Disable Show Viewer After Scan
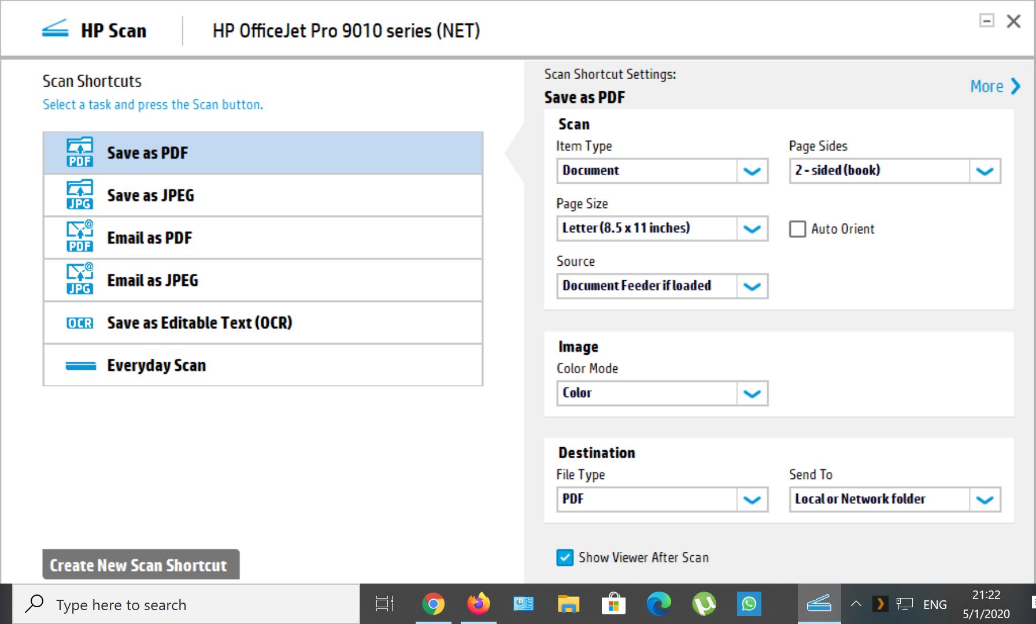Image resolution: width=1036 pixels, height=624 pixels. pyautogui.click(x=564, y=558)
